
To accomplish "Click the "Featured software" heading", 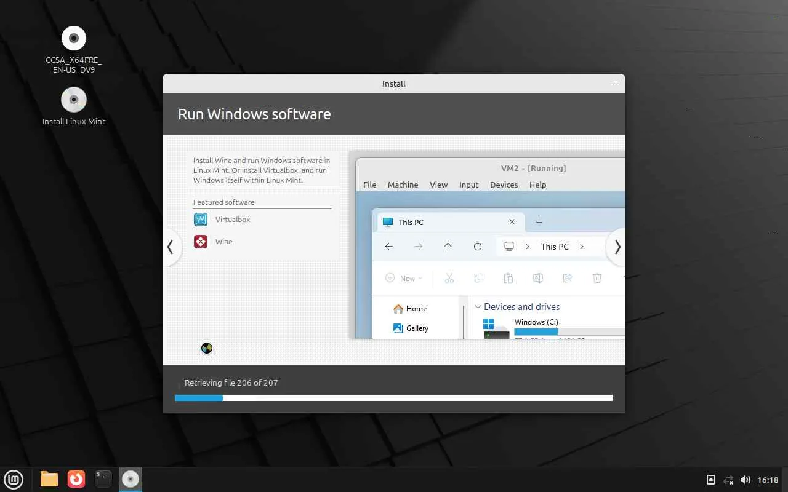I will click(x=224, y=202).
